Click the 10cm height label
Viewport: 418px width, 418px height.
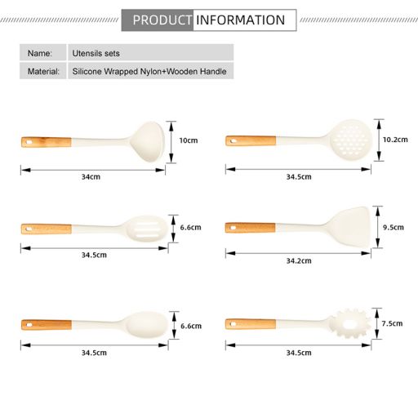click(189, 140)
